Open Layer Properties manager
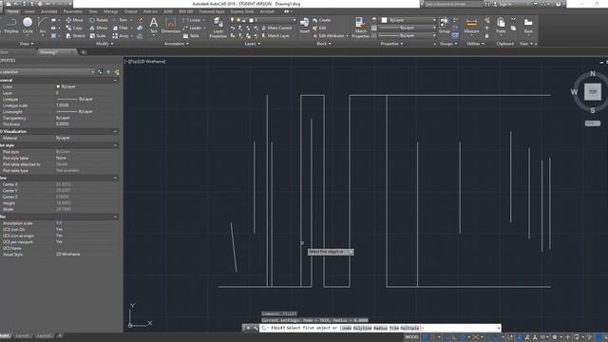 click(218, 28)
